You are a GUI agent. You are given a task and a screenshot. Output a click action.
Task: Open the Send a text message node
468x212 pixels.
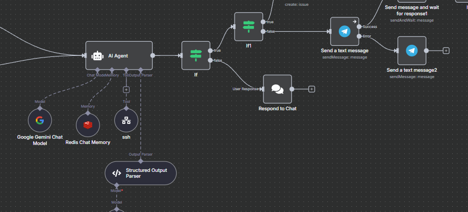point(344,31)
